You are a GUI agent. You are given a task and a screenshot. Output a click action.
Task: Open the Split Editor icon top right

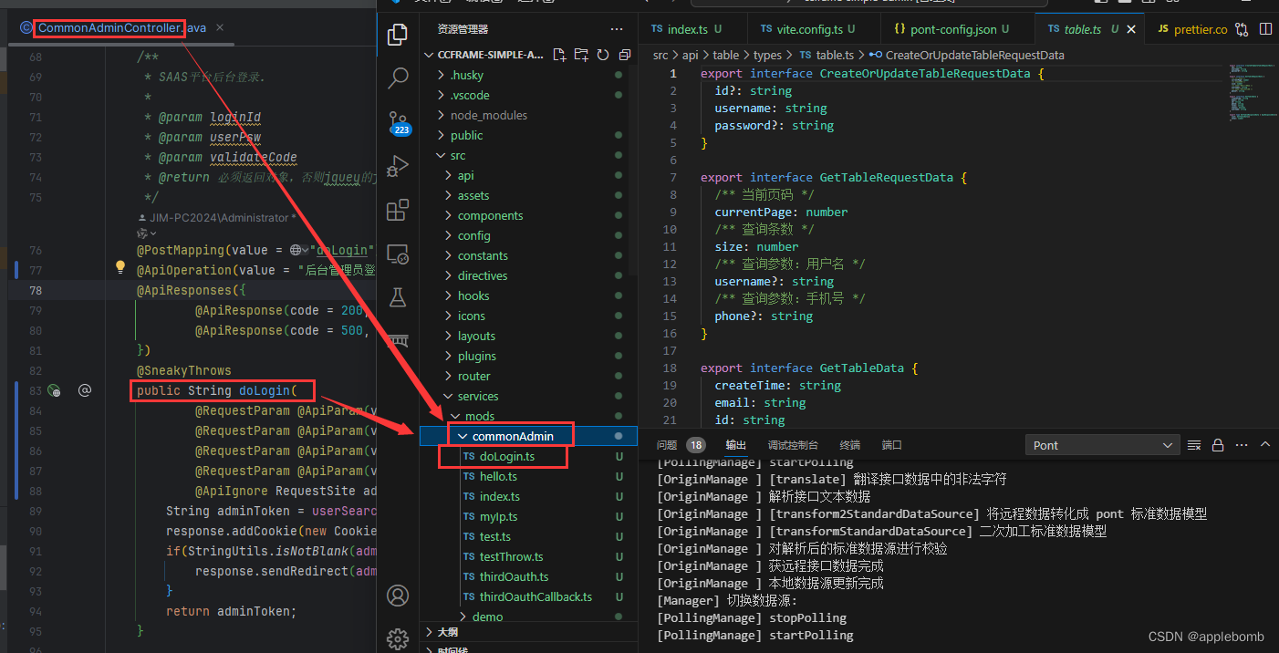click(x=1266, y=28)
